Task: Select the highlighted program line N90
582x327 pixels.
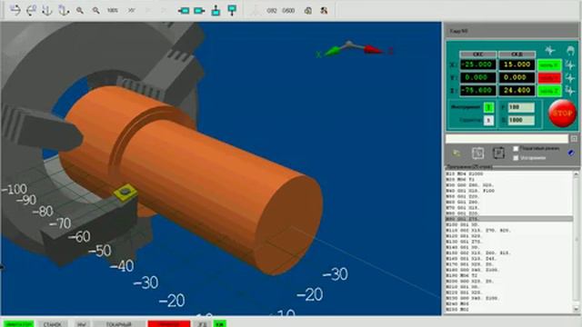Action: [509, 219]
